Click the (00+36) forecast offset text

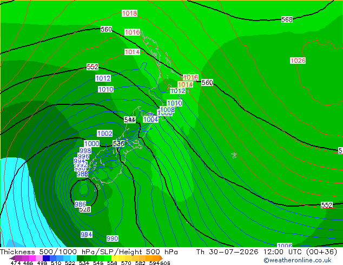pyautogui.click(x=321, y=252)
